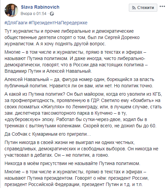The image size is (168, 188).
Task: Open the #ДляГааги hashtag
Action: [x=16, y=23]
